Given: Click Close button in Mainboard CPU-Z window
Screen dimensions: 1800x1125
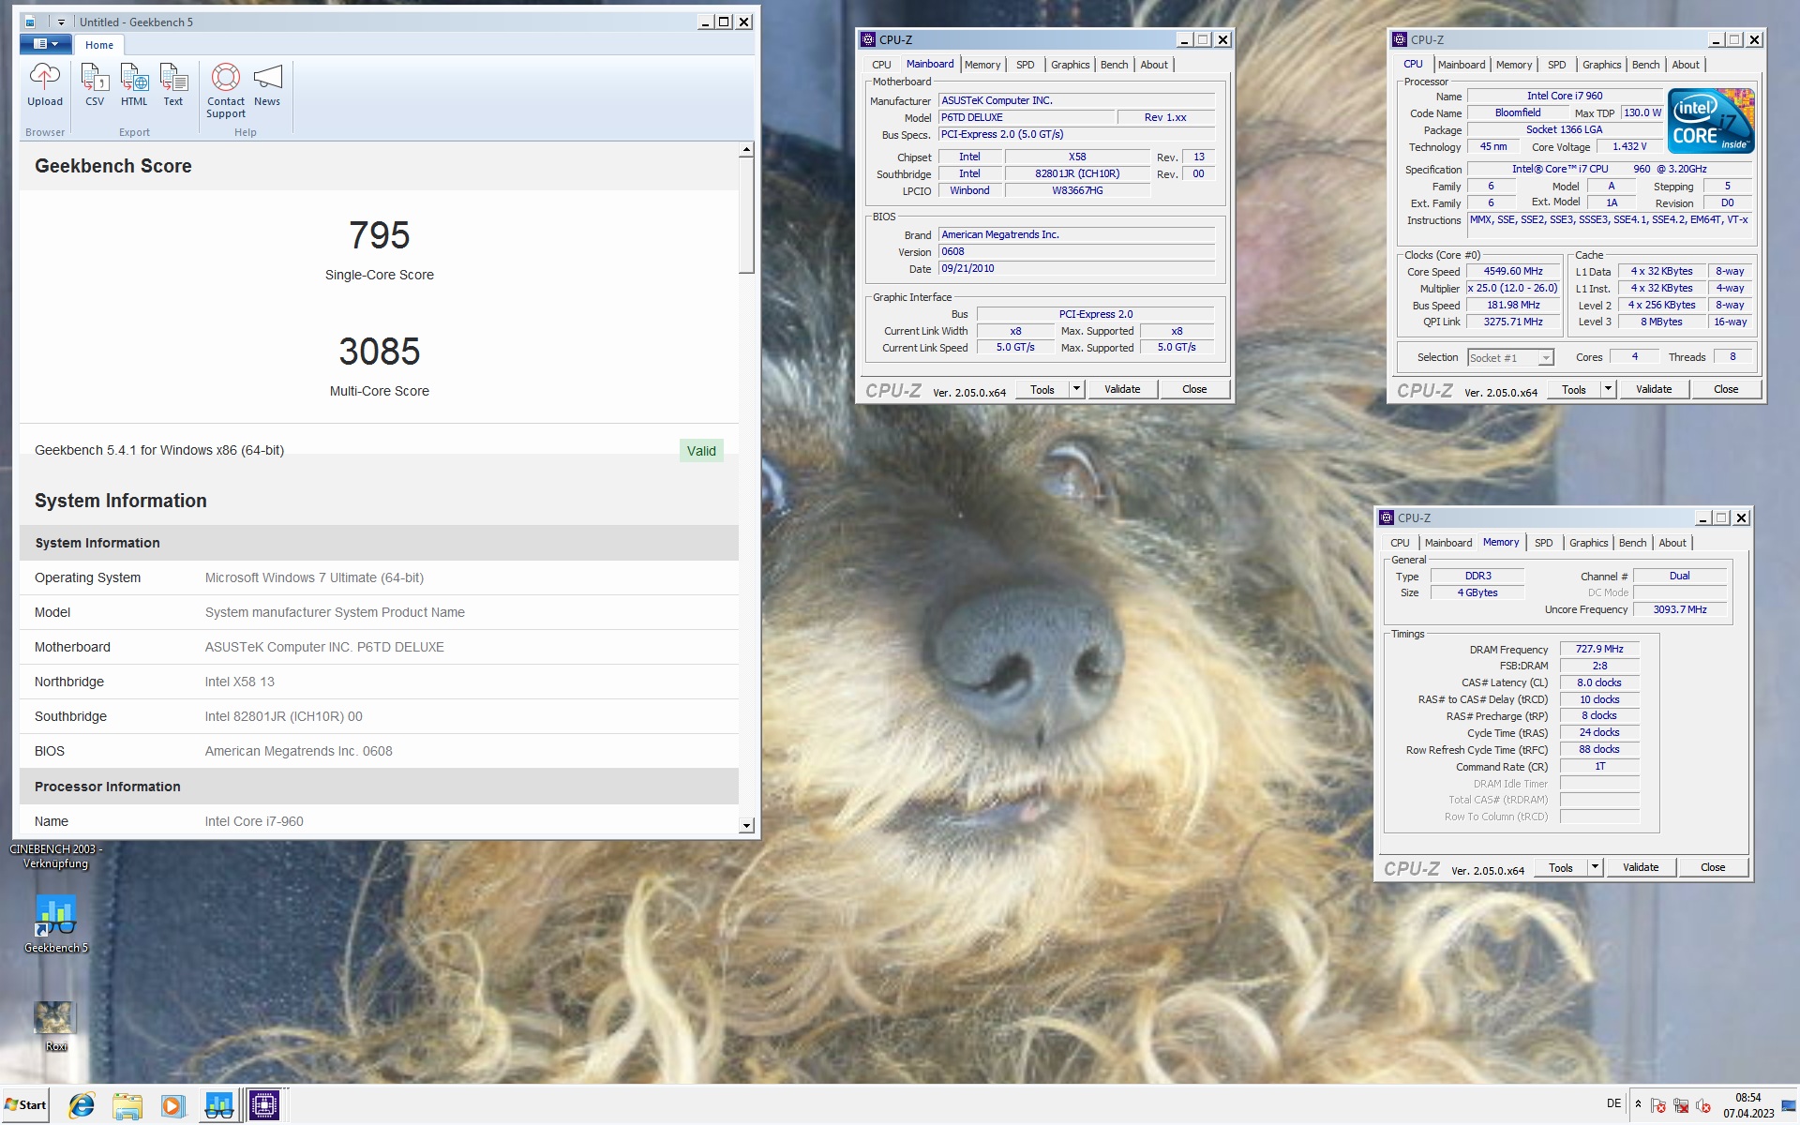Looking at the screenshot, I should click(1194, 389).
